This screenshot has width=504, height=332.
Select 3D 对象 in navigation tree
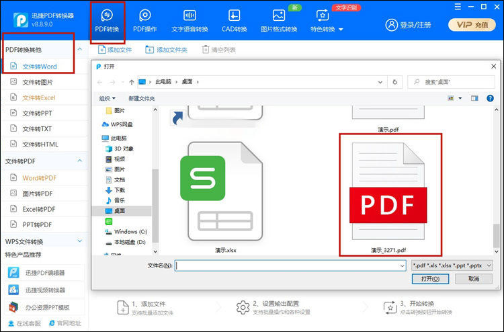tap(119, 149)
